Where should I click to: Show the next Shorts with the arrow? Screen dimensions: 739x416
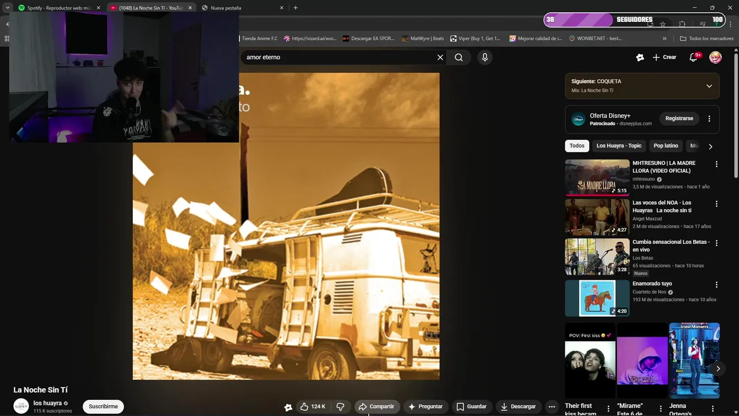click(718, 368)
